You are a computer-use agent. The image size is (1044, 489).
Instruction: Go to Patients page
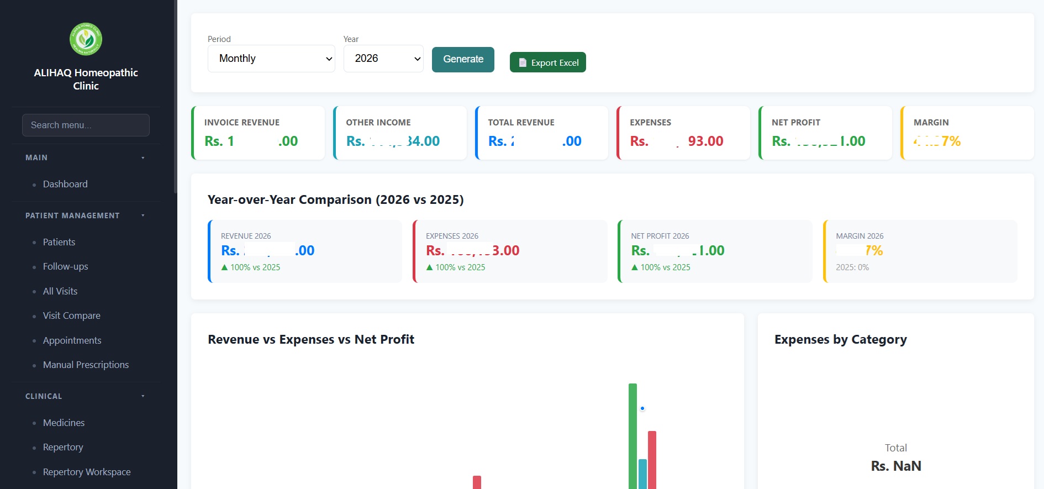[59, 242]
